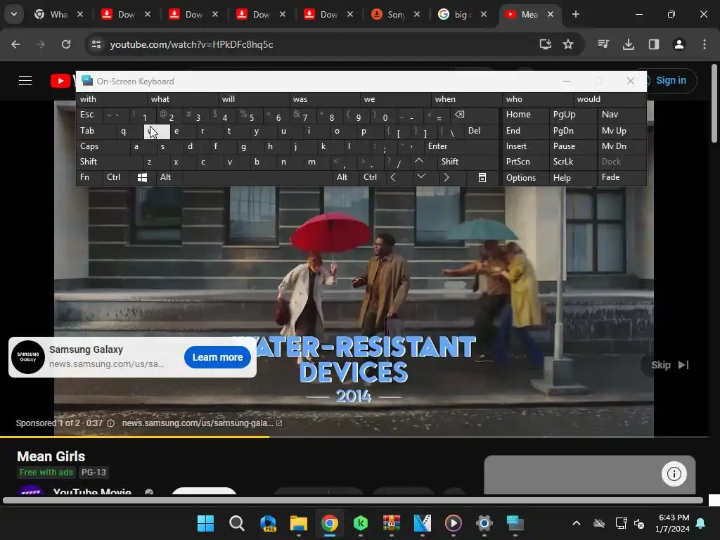Switch to the 'Son' tab
Image resolution: width=720 pixels, height=540 pixels.
pos(396,14)
